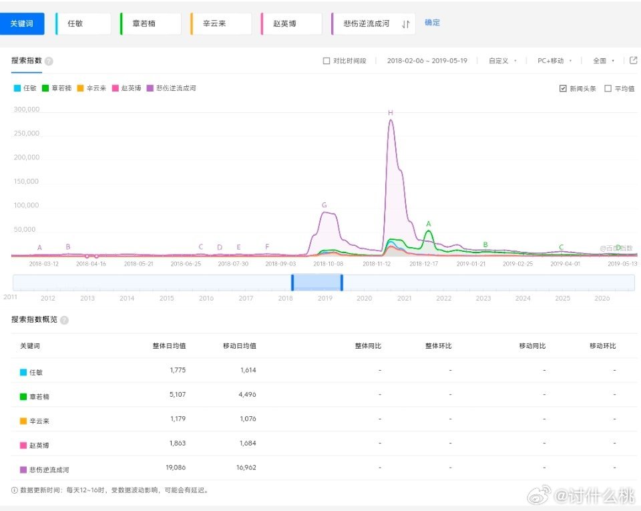Click the purple news marker E on chart
Viewport: 641px width, 511px height.
(239, 247)
